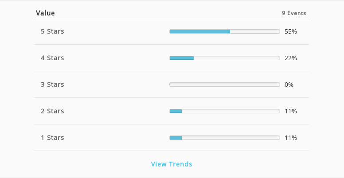This screenshot has height=178, width=344.
Task: Click the 11% value for 1 Stars
Action: pos(291,138)
